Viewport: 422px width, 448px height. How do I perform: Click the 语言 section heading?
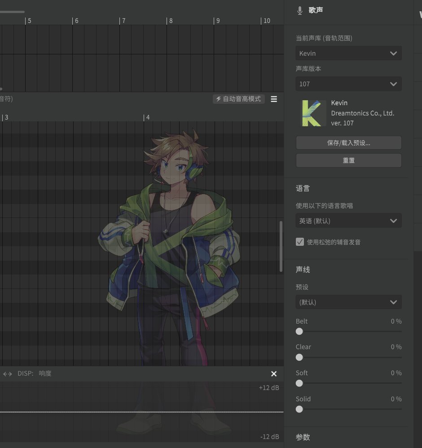(303, 189)
